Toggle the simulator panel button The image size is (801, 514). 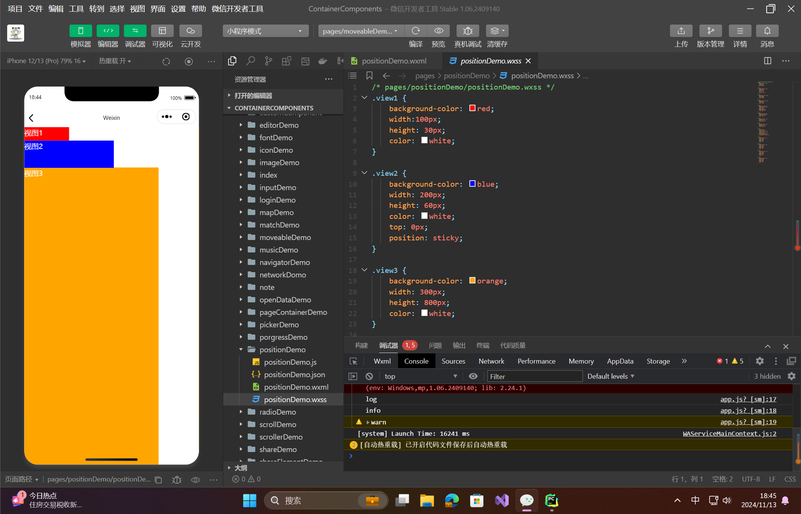[x=80, y=31]
